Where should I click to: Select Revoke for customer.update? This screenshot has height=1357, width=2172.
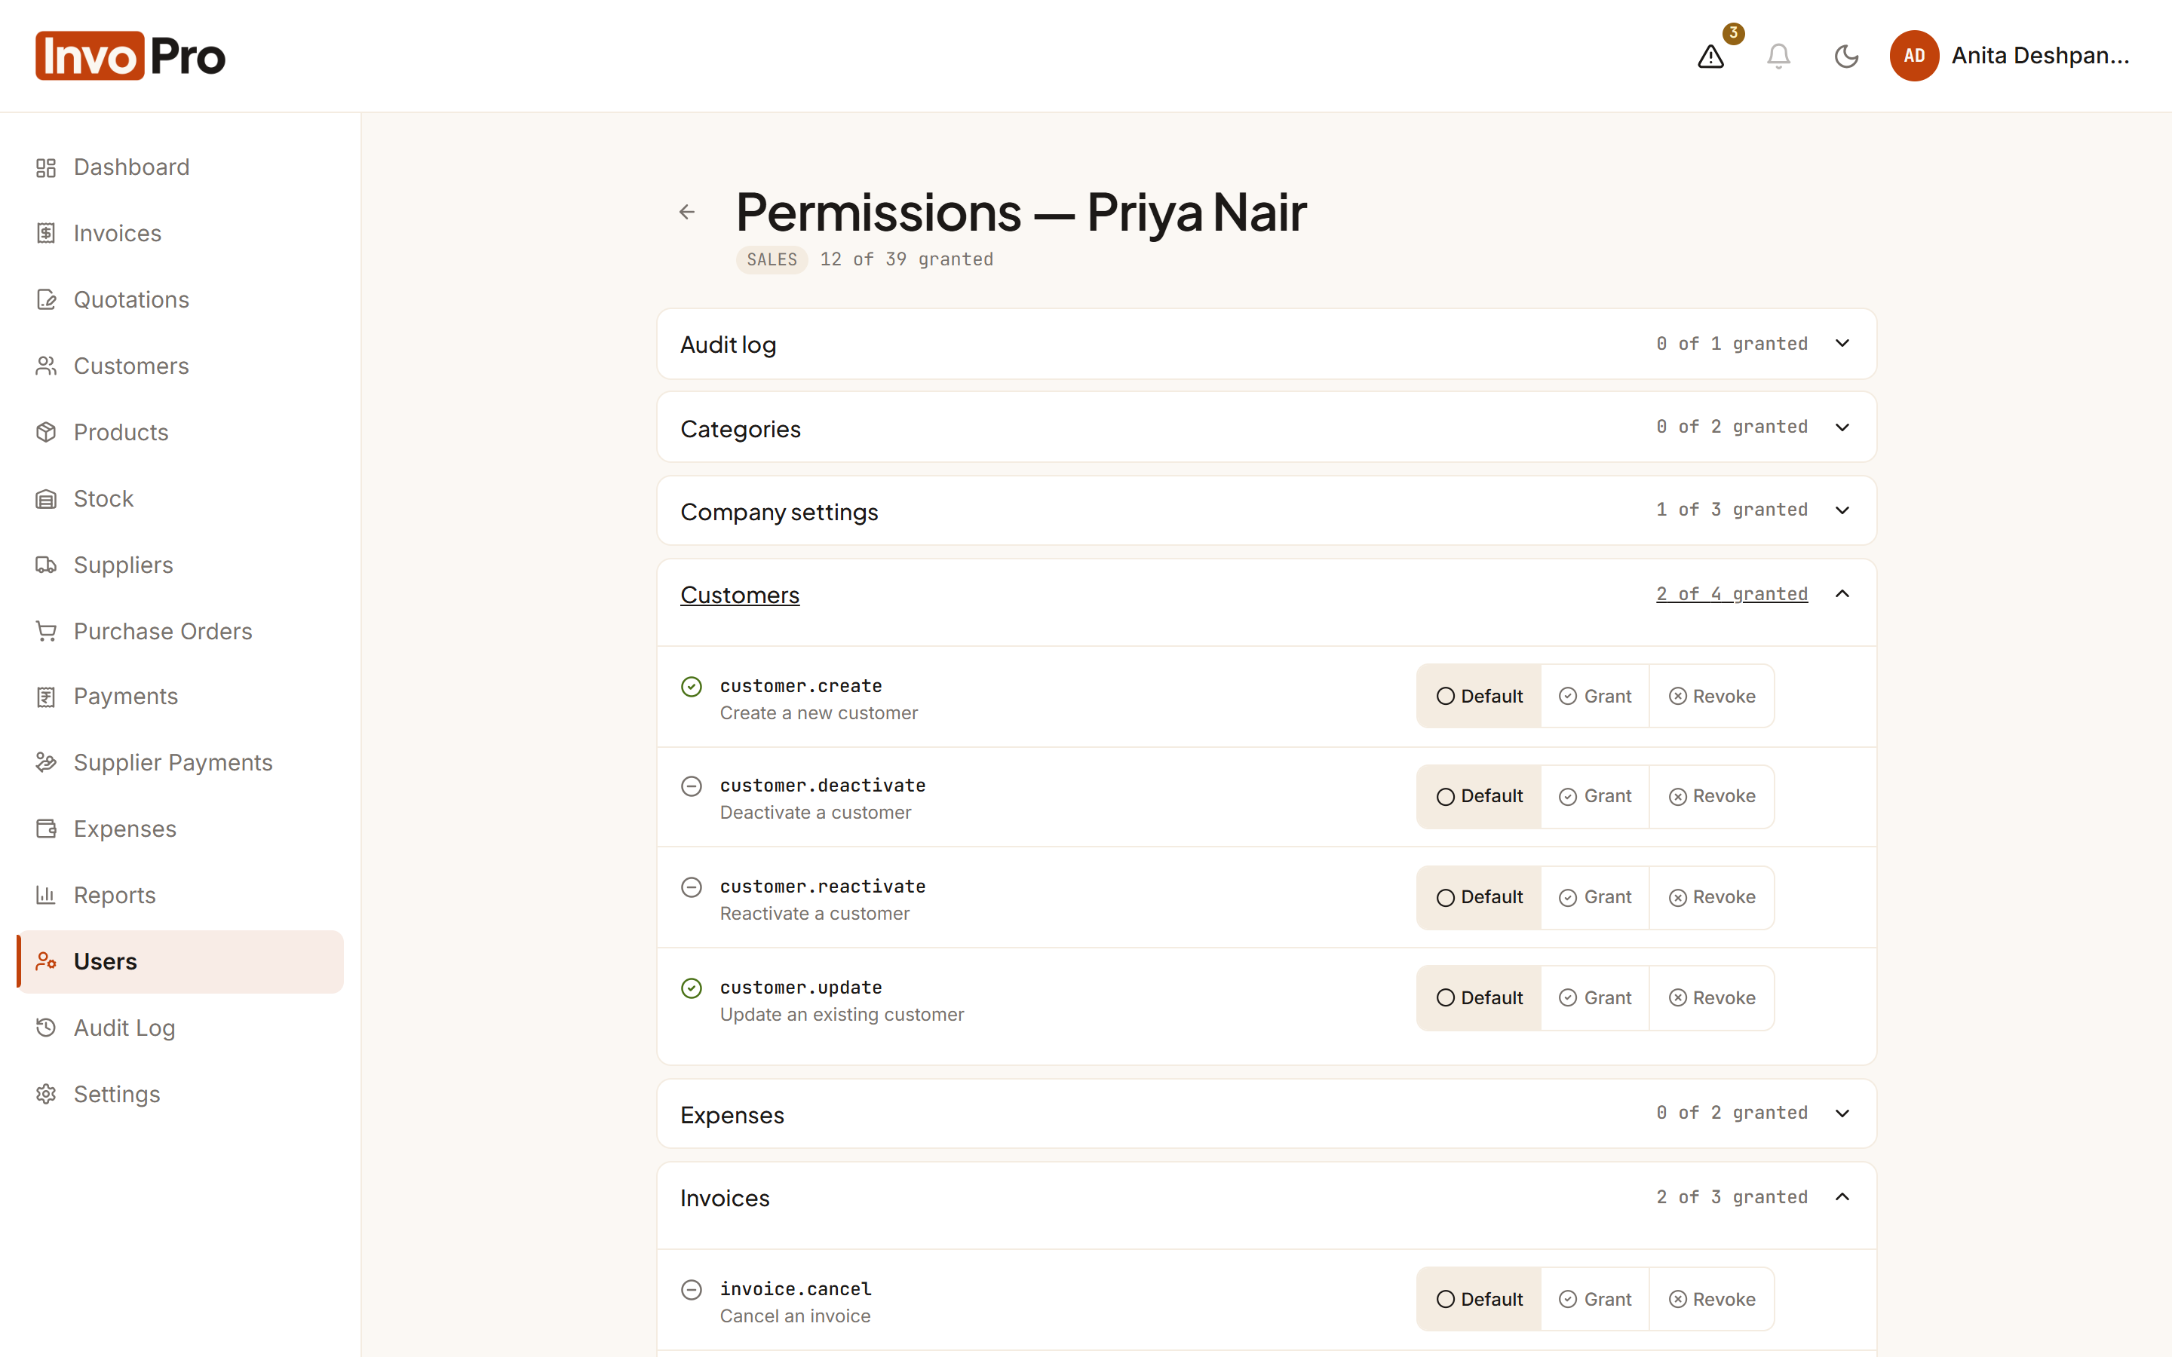click(1711, 998)
